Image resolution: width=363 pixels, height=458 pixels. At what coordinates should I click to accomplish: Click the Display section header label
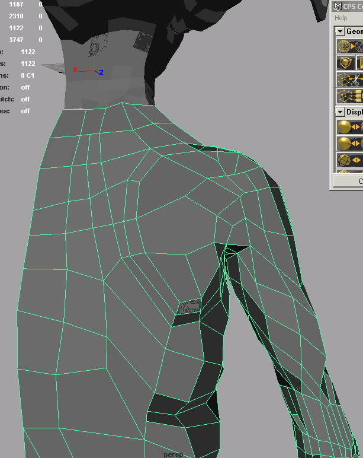tap(354, 112)
